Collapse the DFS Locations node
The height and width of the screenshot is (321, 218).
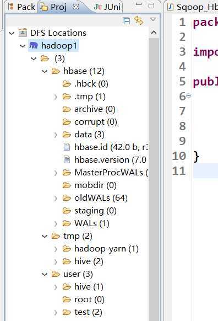coord(12,33)
